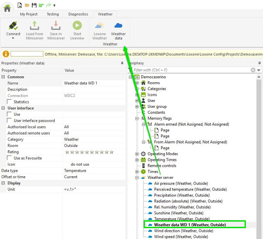The height and width of the screenshot is (239, 263).
Task: Click the Load from Miniserver icon
Action: click(x=35, y=26)
